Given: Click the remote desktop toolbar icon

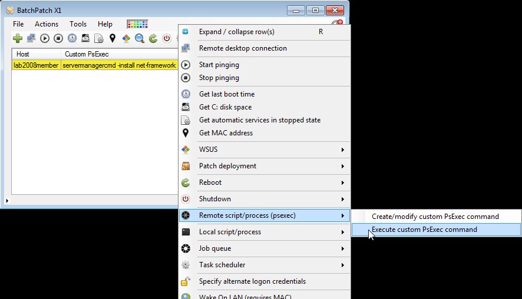Looking at the screenshot, I should click(x=31, y=38).
